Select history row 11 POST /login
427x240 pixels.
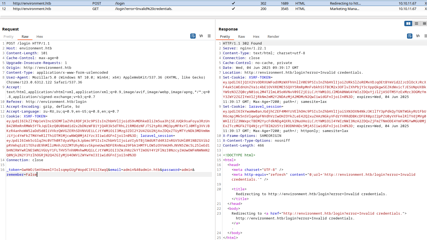pos(213,3)
